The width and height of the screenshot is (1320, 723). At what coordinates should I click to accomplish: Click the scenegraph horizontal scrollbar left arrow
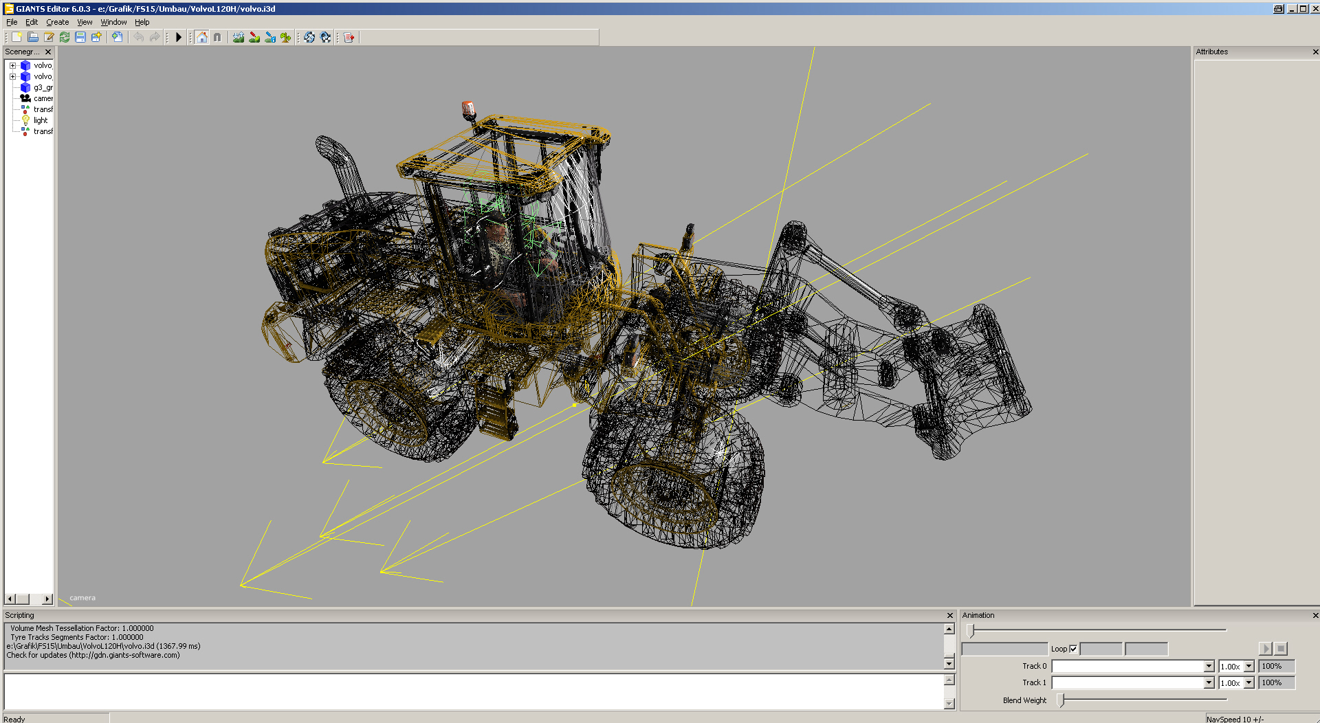pyautogui.click(x=10, y=599)
